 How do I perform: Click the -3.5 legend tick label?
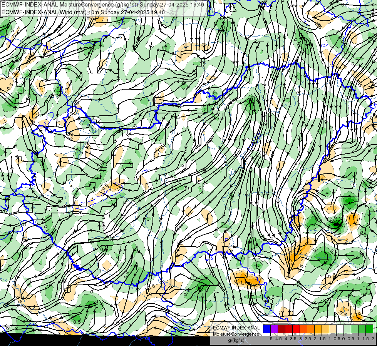click(293, 339)
